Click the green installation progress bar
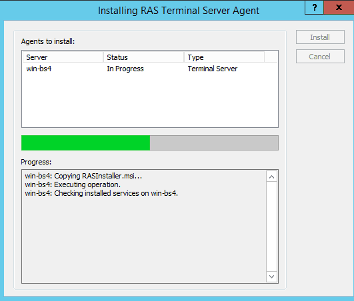 (150, 143)
